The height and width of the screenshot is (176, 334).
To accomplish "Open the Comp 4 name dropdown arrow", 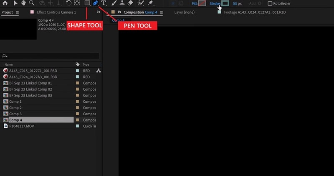I will tap(53, 20).
